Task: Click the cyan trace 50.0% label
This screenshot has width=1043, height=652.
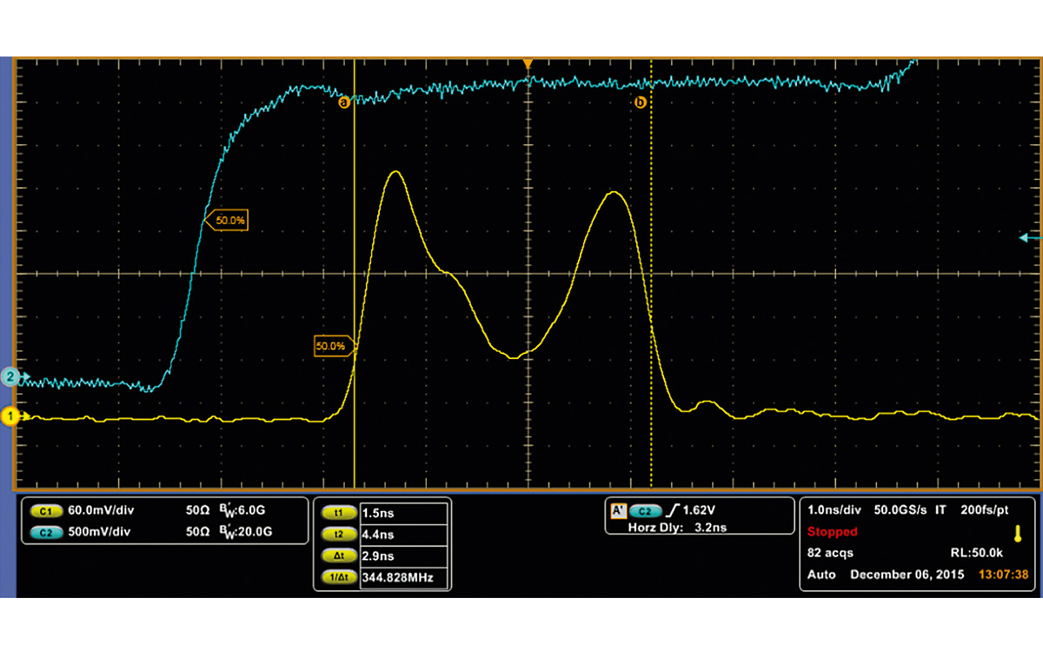Action: click(229, 221)
